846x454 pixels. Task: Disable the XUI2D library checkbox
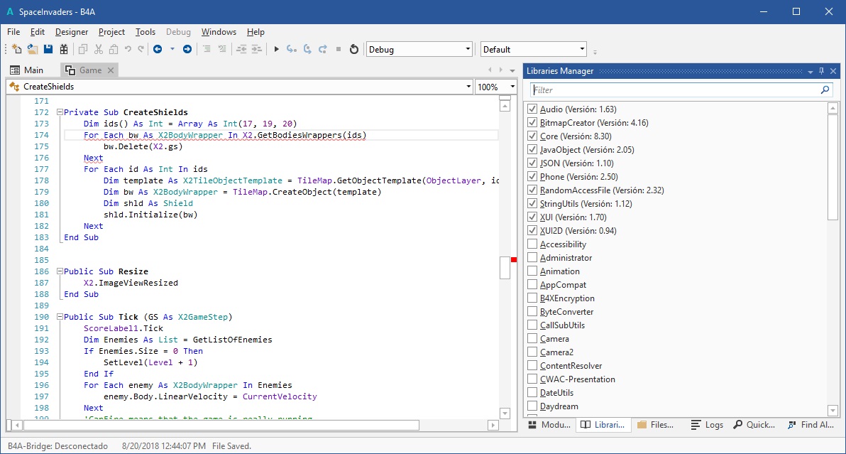532,231
